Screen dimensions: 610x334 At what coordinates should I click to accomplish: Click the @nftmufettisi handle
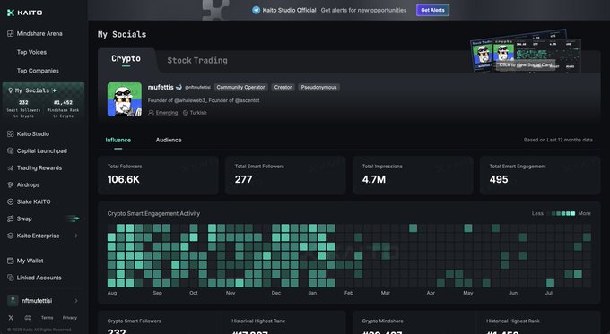(x=197, y=88)
